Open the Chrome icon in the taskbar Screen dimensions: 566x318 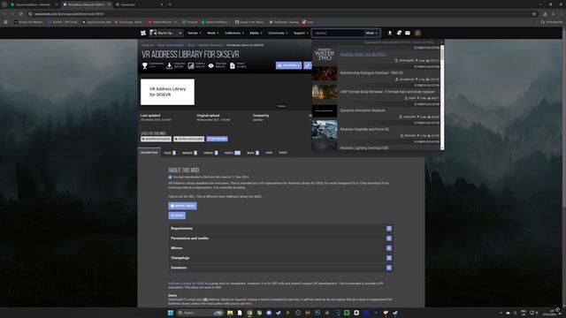coord(249,313)
